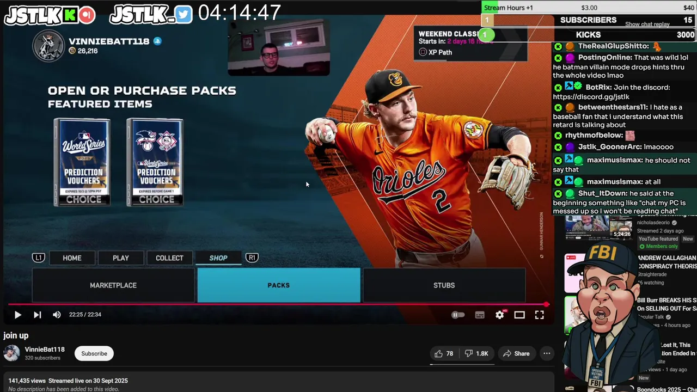Toggle the autoplay switch
697x392 pixels.
pos(458,315)
